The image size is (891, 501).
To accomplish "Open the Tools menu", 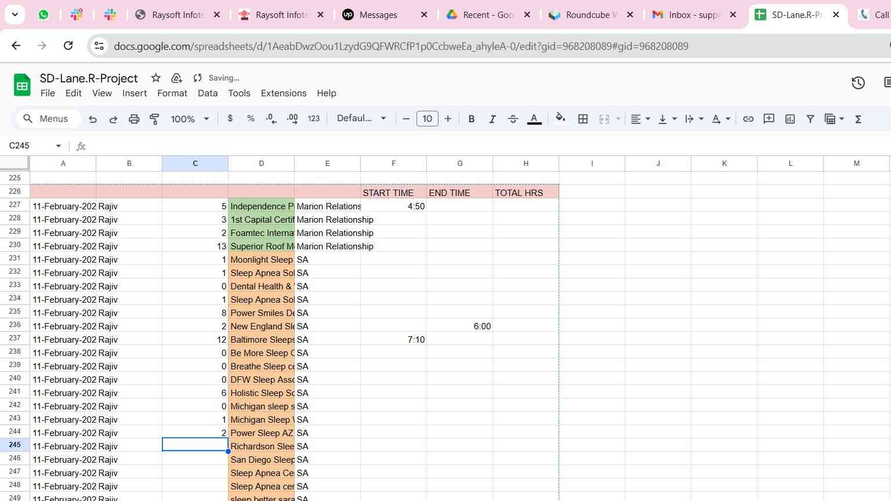I will pos(239,93).
